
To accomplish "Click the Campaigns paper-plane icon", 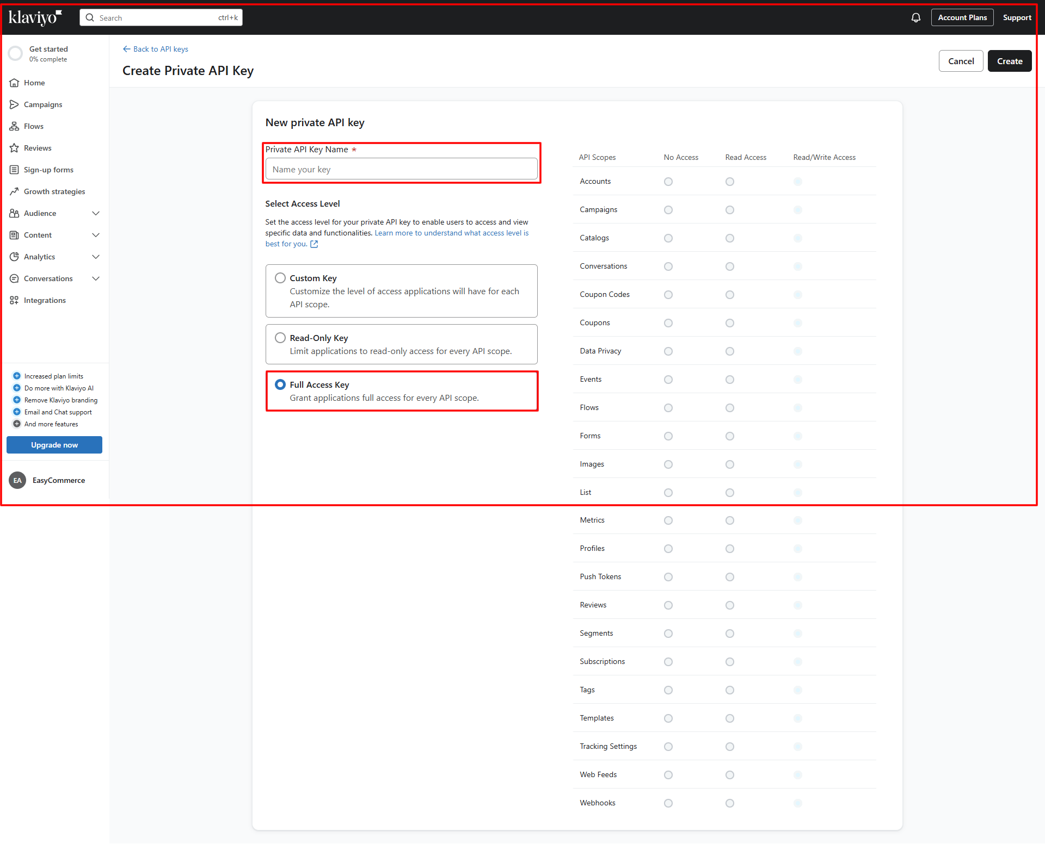I will 14,104.
